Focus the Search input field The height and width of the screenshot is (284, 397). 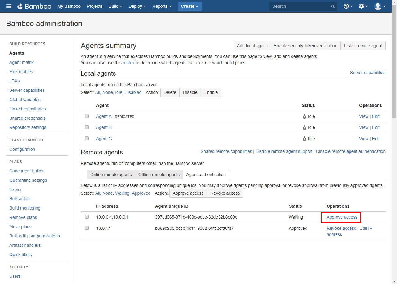pos(303,6)
